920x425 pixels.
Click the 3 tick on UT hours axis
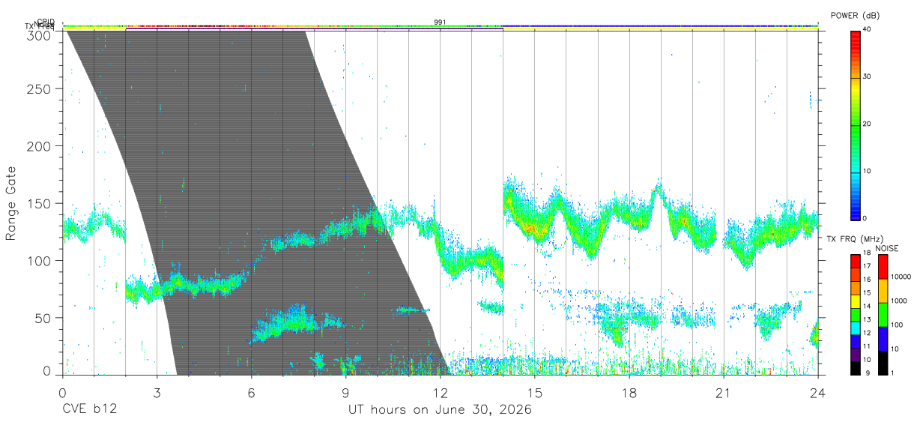[157, 393]
